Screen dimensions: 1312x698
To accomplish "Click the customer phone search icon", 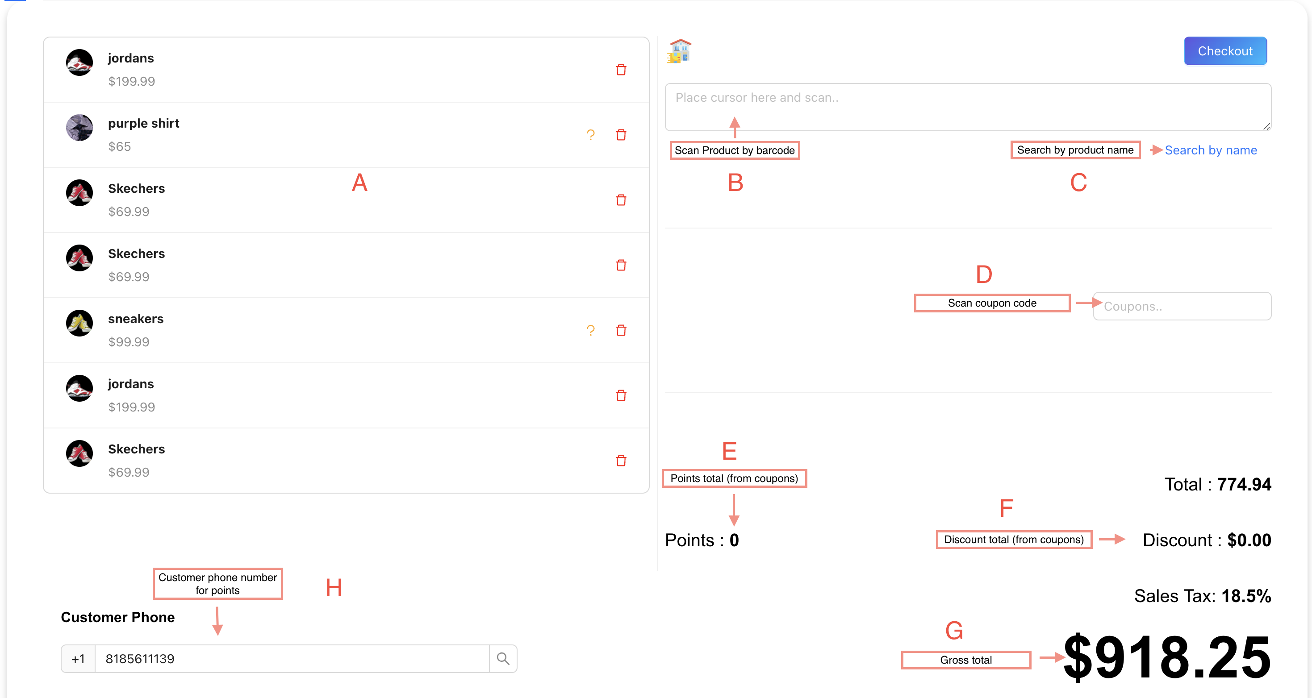I will (503, 658).
